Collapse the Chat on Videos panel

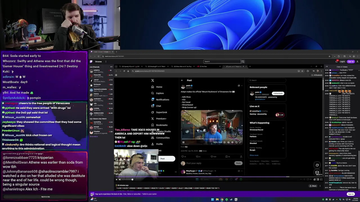click(327, 67)
